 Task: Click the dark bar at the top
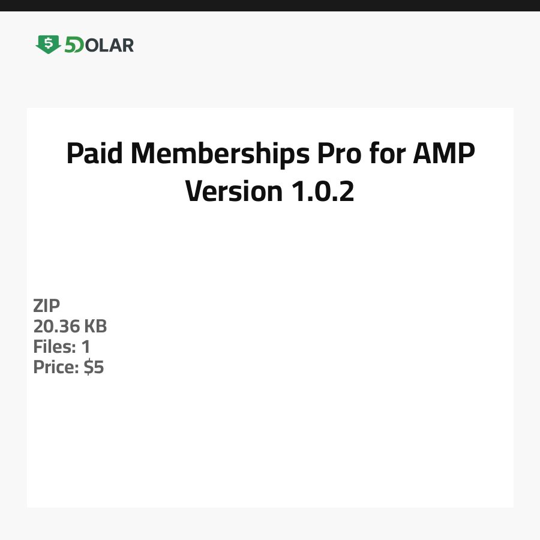(270, 5)
